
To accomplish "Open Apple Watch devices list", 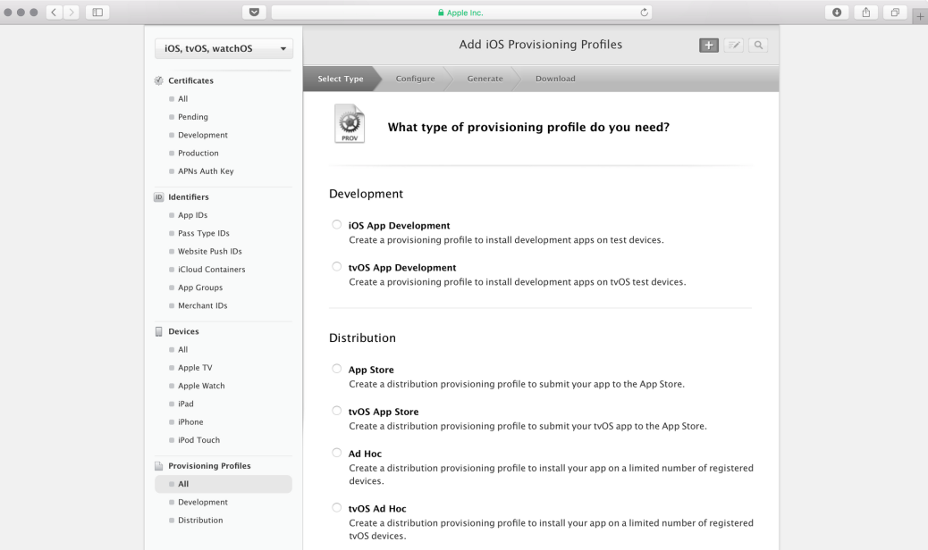I will point(202,386).
